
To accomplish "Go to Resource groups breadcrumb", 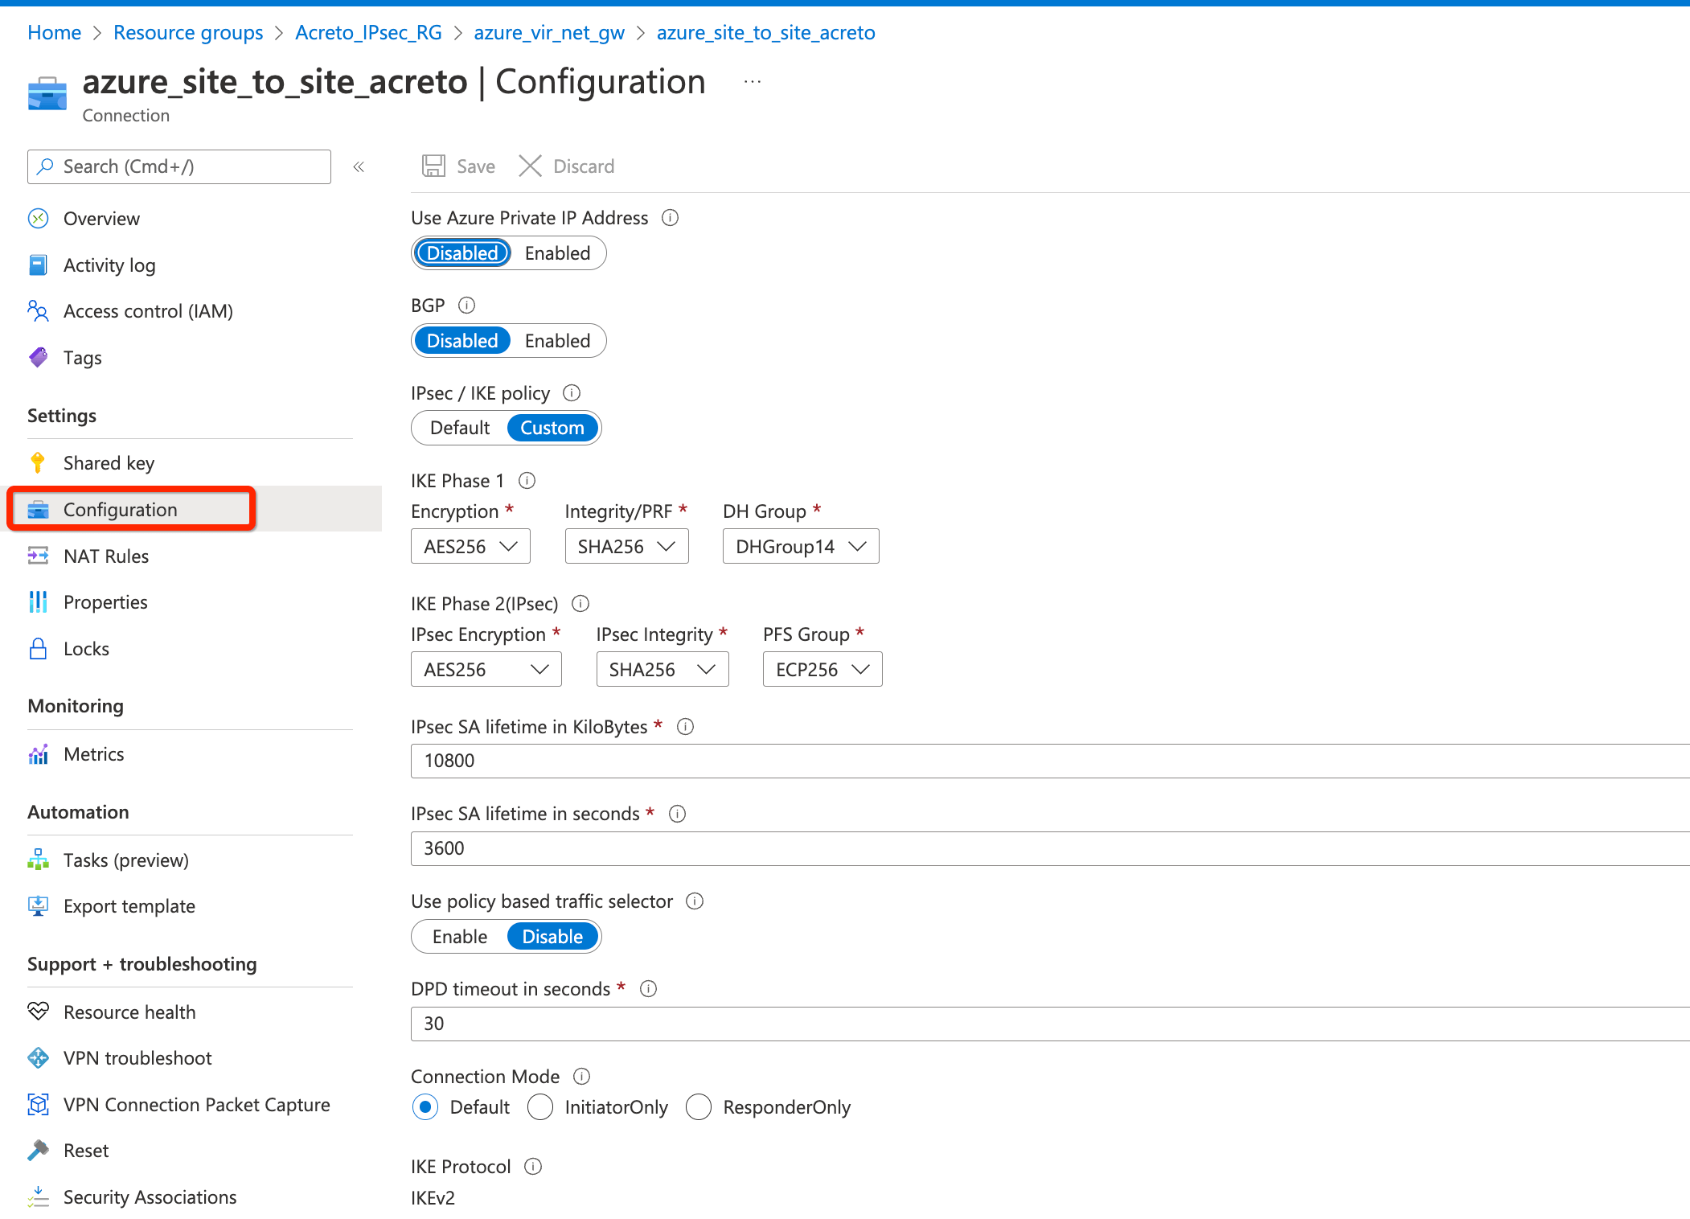I will (x=188, y=33).
